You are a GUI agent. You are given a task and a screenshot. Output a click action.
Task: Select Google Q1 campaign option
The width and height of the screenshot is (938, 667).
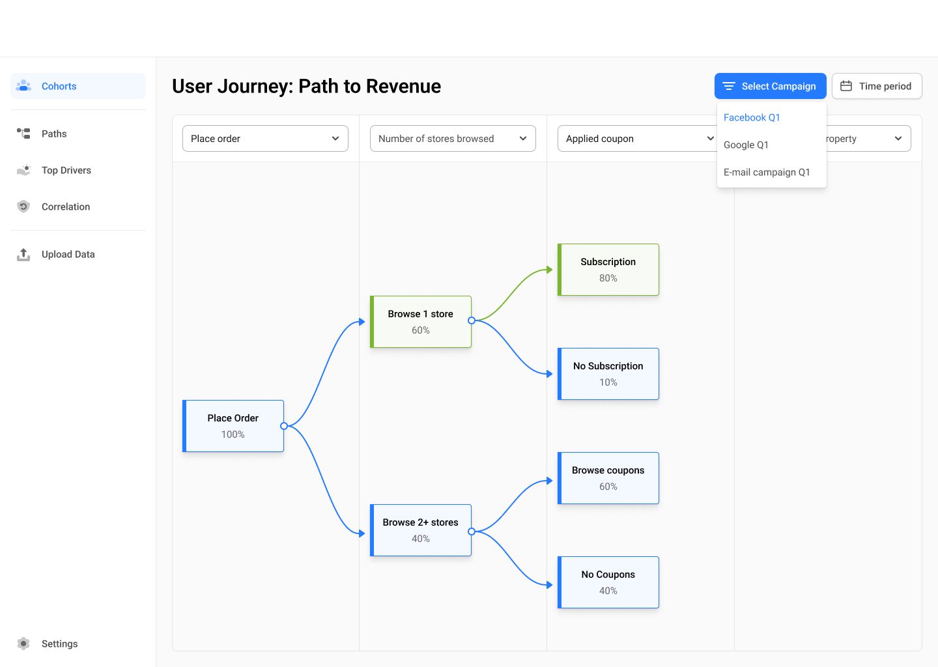click(746, 145)
